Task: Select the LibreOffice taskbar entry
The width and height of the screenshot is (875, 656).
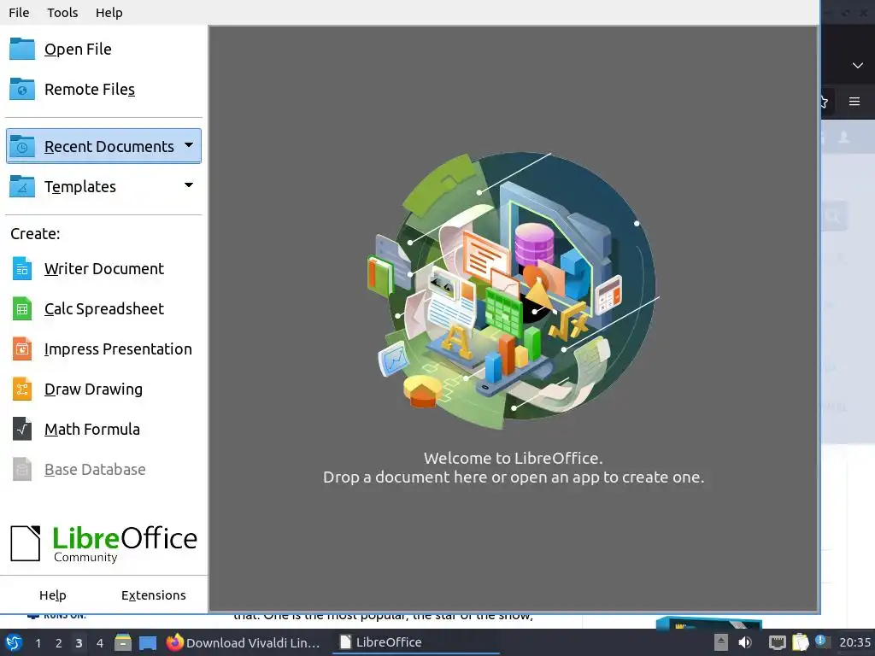Action: tap(416, 642)
